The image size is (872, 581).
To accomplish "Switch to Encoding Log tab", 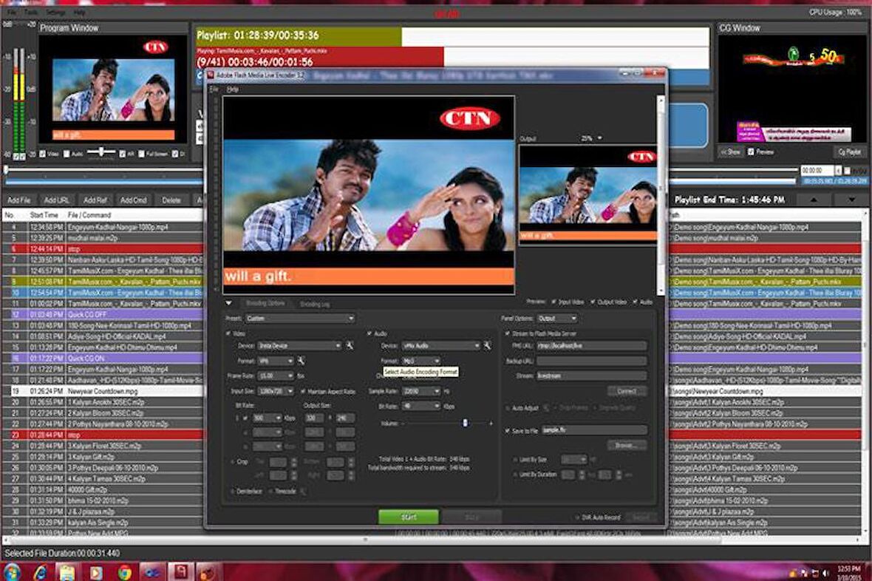I will click(x=315, y=304).
